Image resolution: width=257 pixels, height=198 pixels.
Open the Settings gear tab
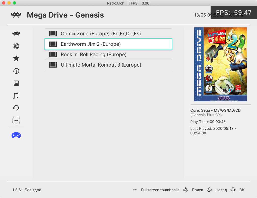coord(16,46)
